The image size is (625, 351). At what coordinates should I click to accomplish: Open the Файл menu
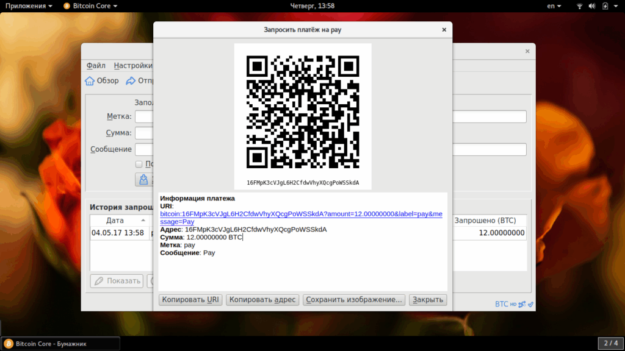point(96,66)
